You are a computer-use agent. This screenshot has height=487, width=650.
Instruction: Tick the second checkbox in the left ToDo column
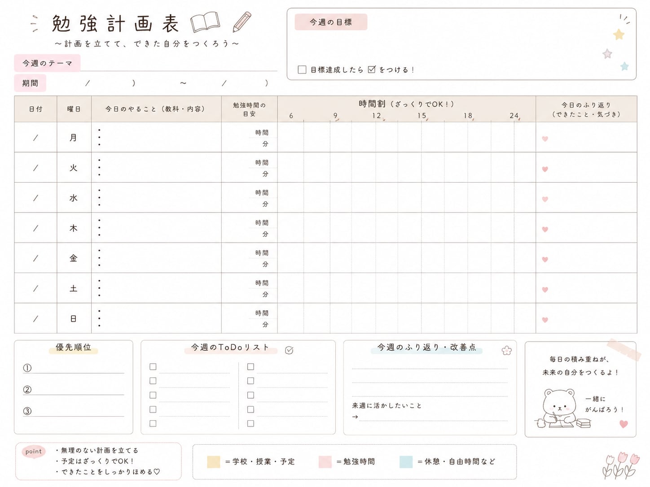(153, 381)
